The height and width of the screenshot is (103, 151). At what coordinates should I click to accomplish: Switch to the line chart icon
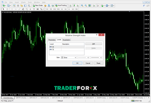[78, 6]
